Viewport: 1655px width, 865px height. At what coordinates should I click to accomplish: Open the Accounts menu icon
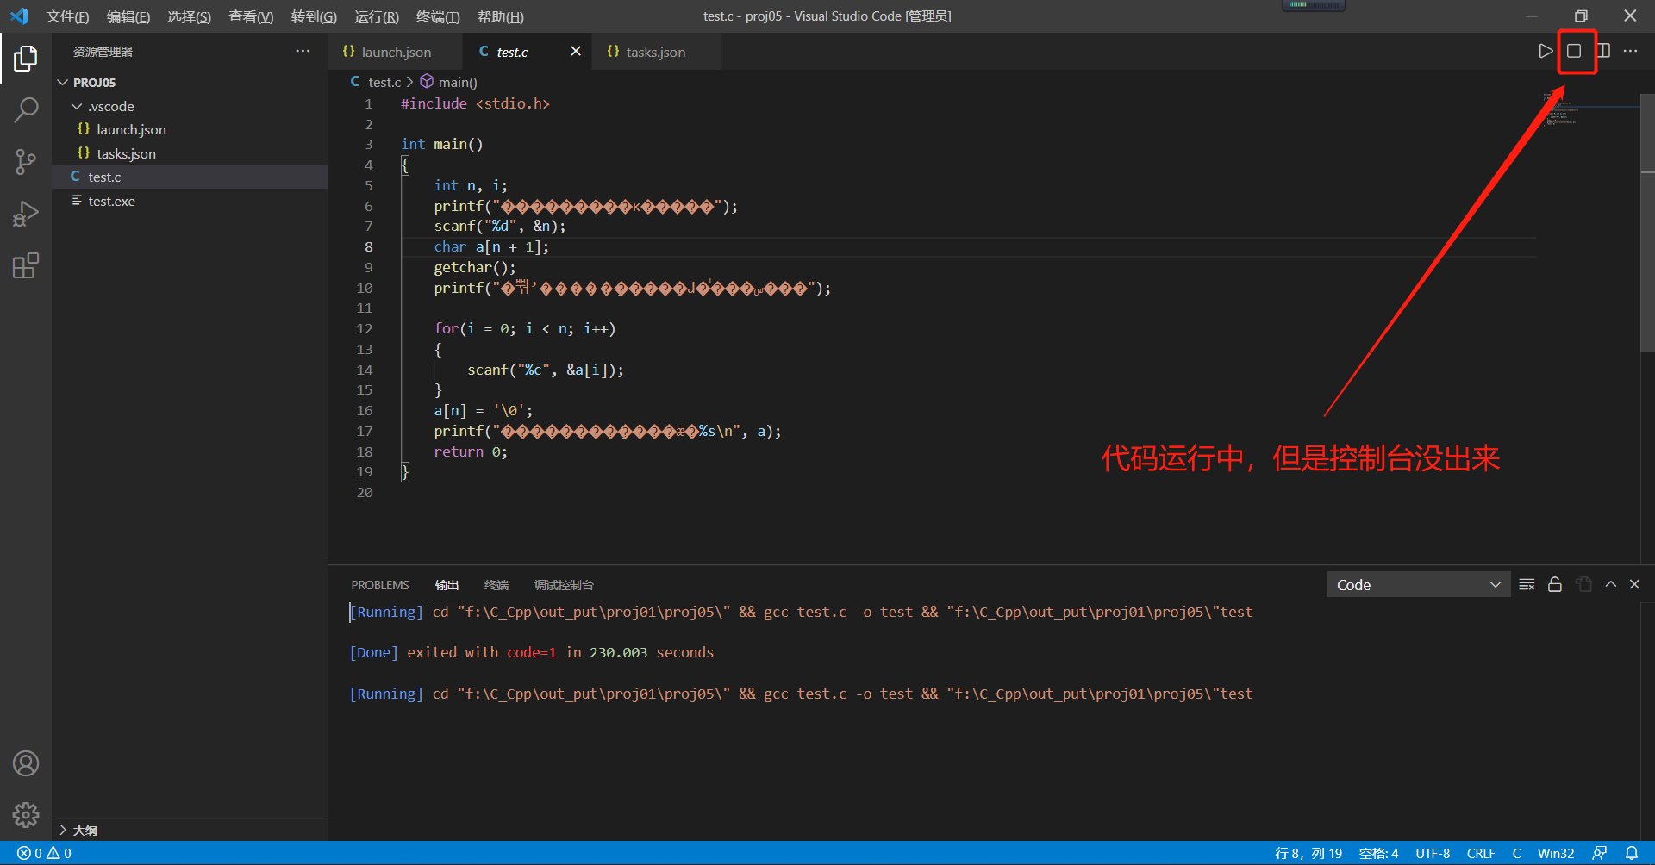26,763
